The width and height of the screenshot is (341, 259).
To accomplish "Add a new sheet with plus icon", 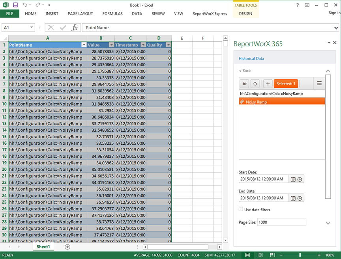I will (x=67, y=247).
